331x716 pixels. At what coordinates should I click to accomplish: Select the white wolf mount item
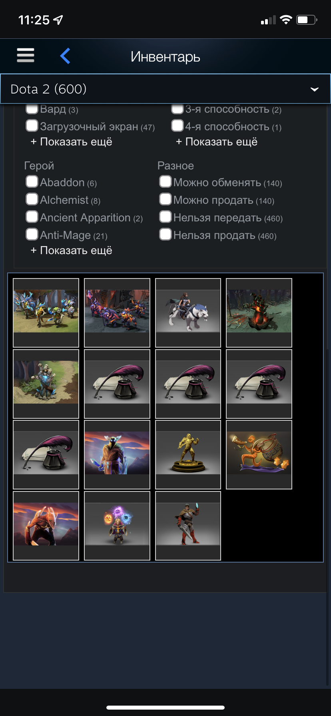pyautogui.click(x=188, y=312)
